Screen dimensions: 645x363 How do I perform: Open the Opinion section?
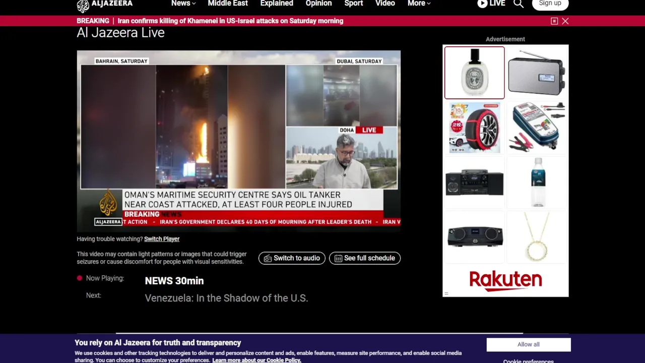coord(318,4)
